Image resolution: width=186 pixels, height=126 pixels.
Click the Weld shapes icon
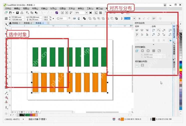[90, 19]
